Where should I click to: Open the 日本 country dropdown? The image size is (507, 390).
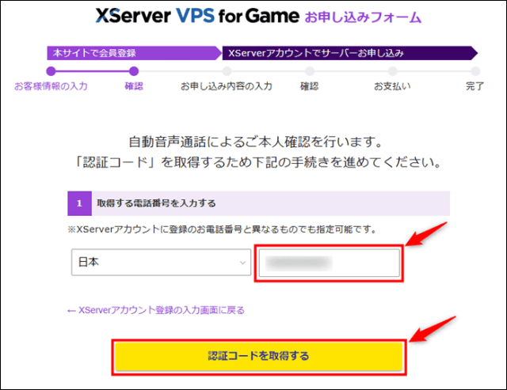161,262
